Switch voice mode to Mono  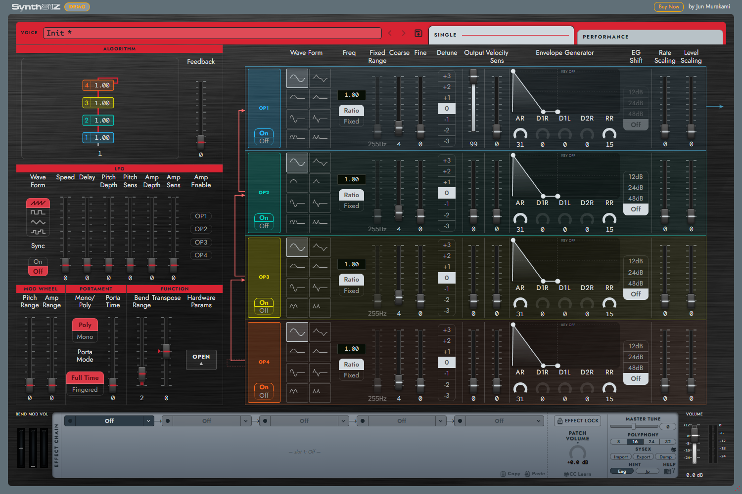pyautogui.click(x=85, y=337)
